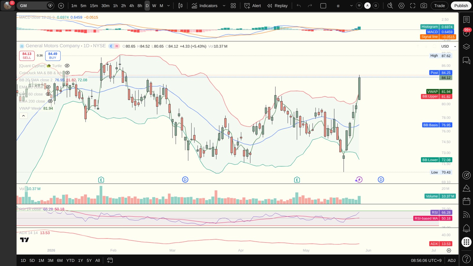The height and width of the screenshot is (266, 473).
Task: Click the GM symbol search field
Action: [x=35, y=6]
